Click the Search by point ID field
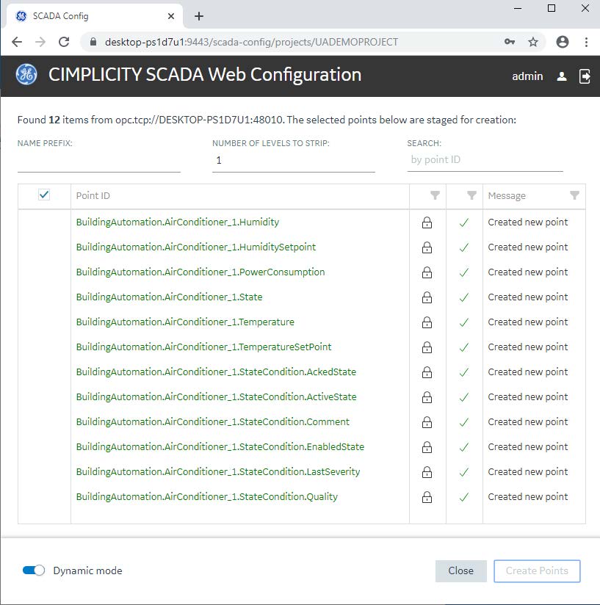The height and width of the screenshot is (605, 600). tap(485, 160)
